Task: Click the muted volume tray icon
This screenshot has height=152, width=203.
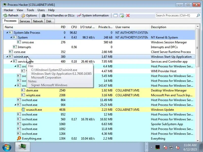Action: pyautogui.click(x=177, y=147)
